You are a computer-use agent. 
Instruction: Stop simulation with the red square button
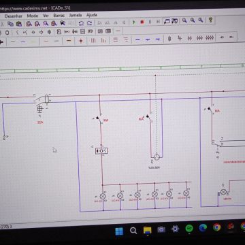(x=142, y=22)
